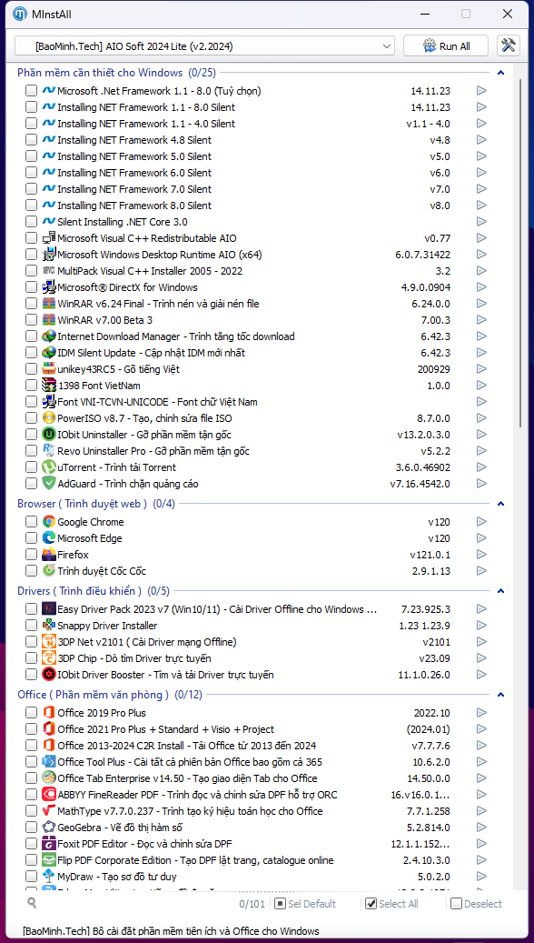Viewport: 534px width, 943px height.
Task: Click the tools settings icon beside Run All
Action: (509, 45)
